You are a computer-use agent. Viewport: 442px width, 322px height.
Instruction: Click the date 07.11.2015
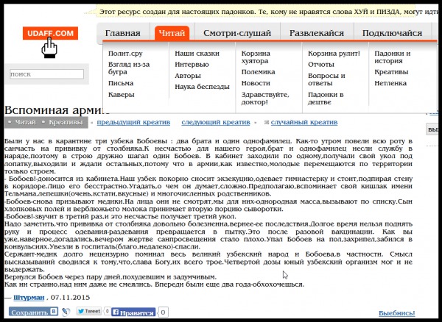click(x=70, y=298)
